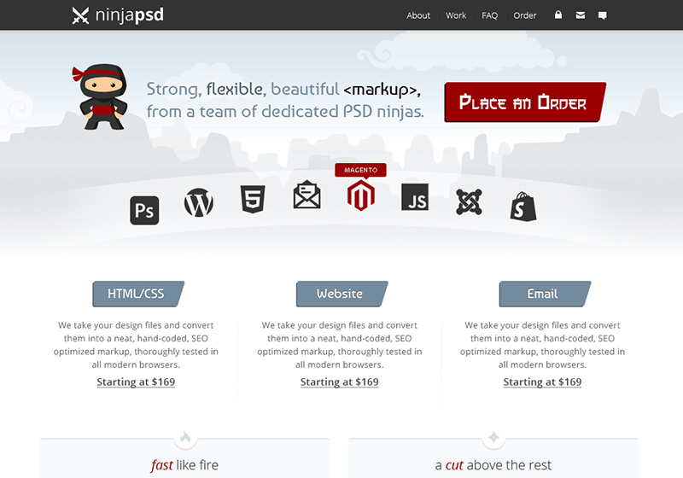
Task: Follow Starting at $169 link under Website
Action: pos(339,382)
